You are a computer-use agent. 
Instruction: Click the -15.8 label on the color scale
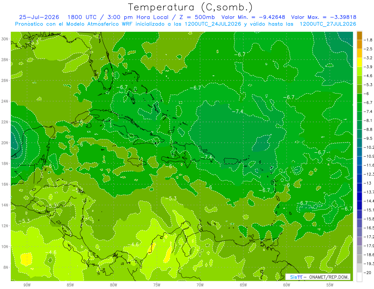(369, 219)
